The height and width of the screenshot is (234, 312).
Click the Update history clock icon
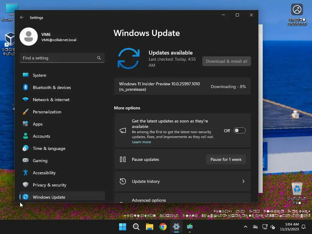tap(123, 181)
